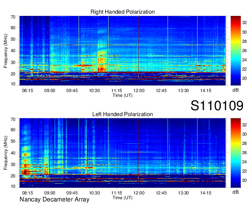Click the 10:30 tick under Right Handed plot
The width and height of the screenshot is (251, 204).
coord(94,91)
